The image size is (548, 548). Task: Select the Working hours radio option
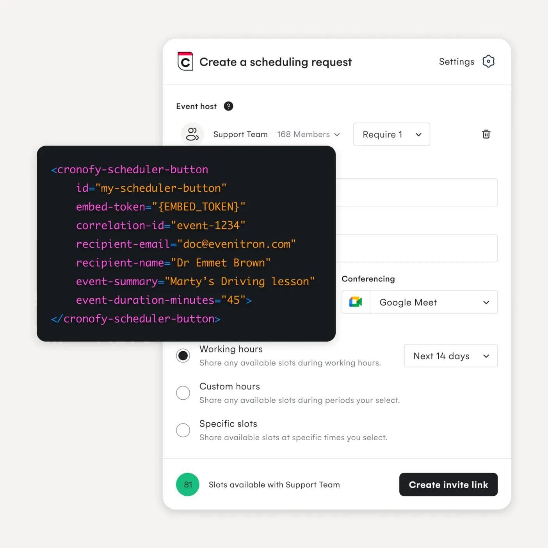(183, 356)
